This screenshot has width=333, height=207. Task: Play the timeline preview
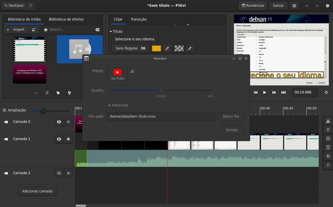(x=265, y=92)
